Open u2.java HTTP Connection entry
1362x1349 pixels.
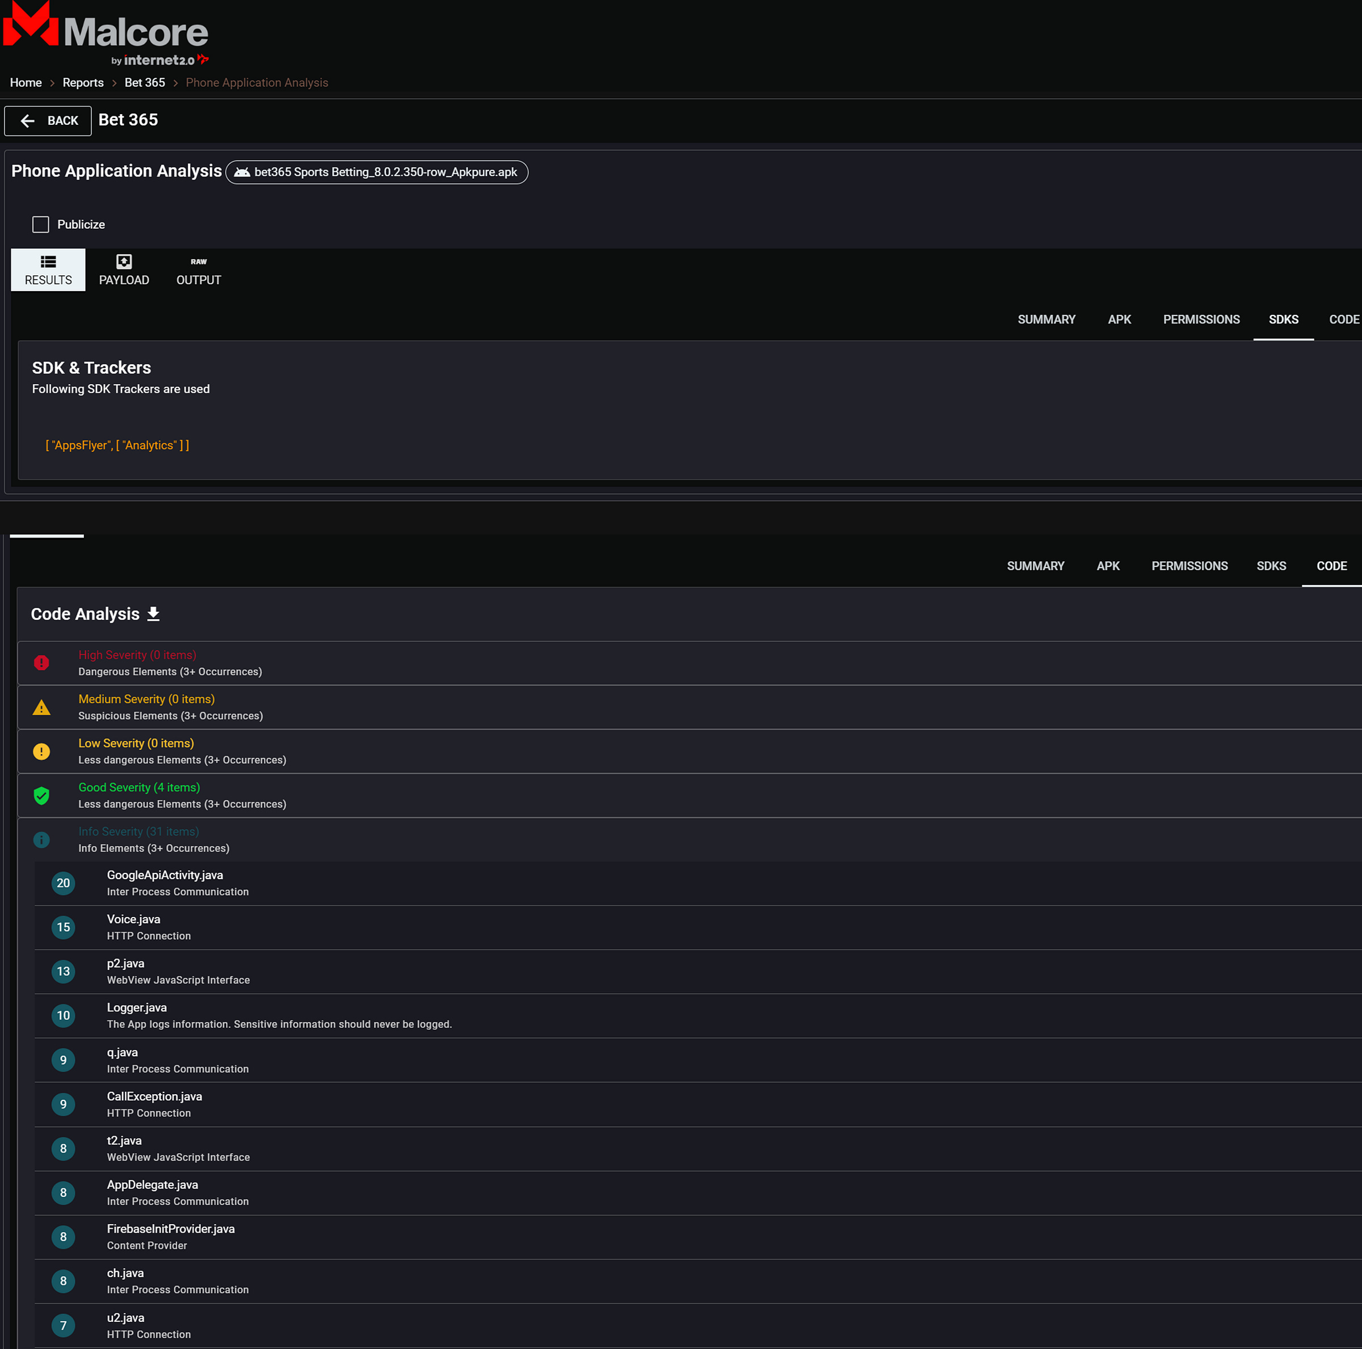(698, 1326)
